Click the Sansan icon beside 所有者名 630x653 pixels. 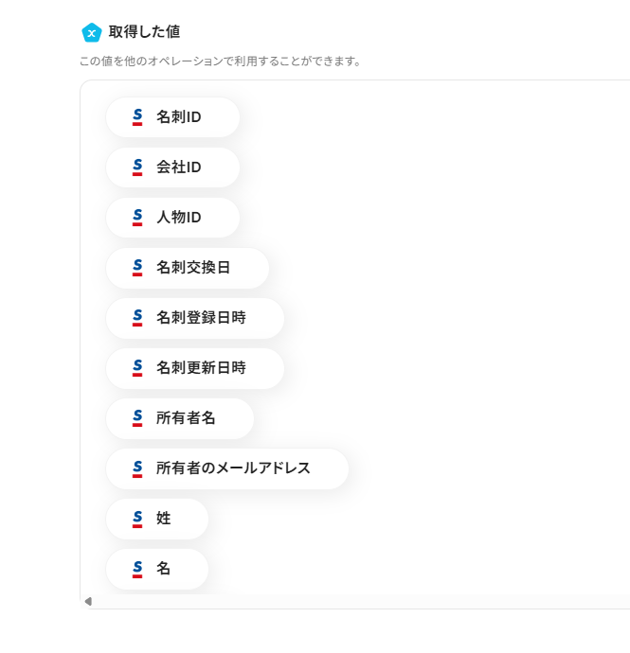[x=137, y=418]
